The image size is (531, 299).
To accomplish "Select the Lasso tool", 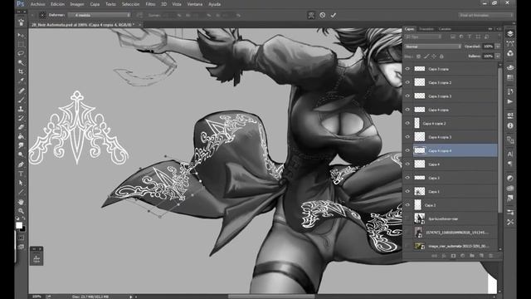I will pyautogui.click(x=21, y=53).
